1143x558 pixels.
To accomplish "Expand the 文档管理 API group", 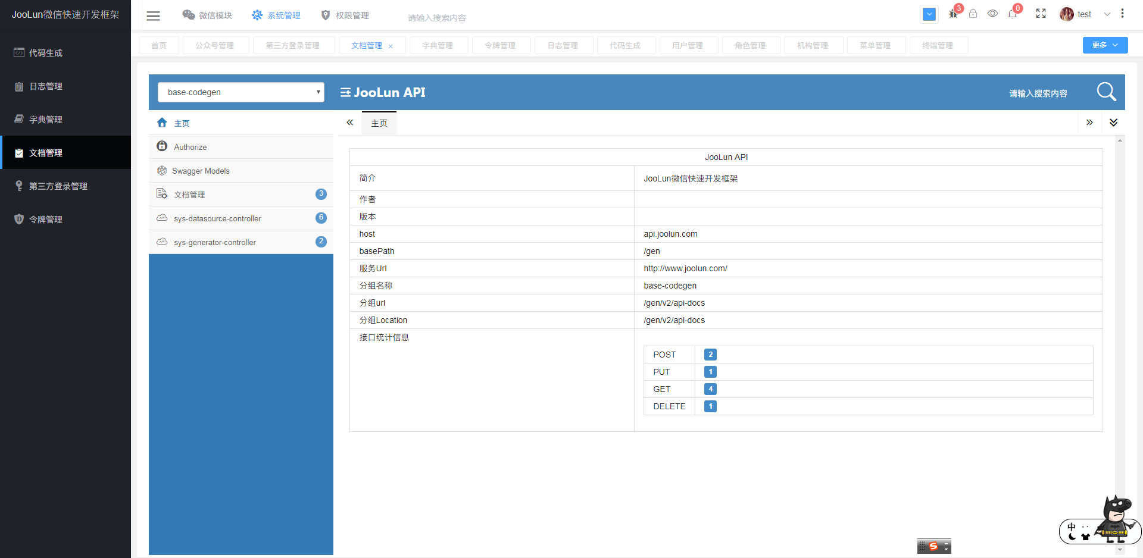I will 241,195.
